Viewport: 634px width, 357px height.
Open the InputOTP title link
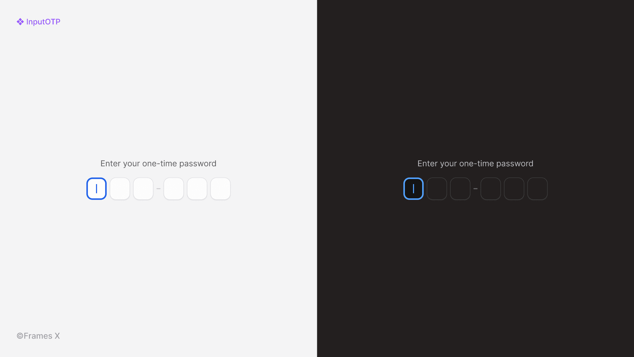click(x=43, y=22)
